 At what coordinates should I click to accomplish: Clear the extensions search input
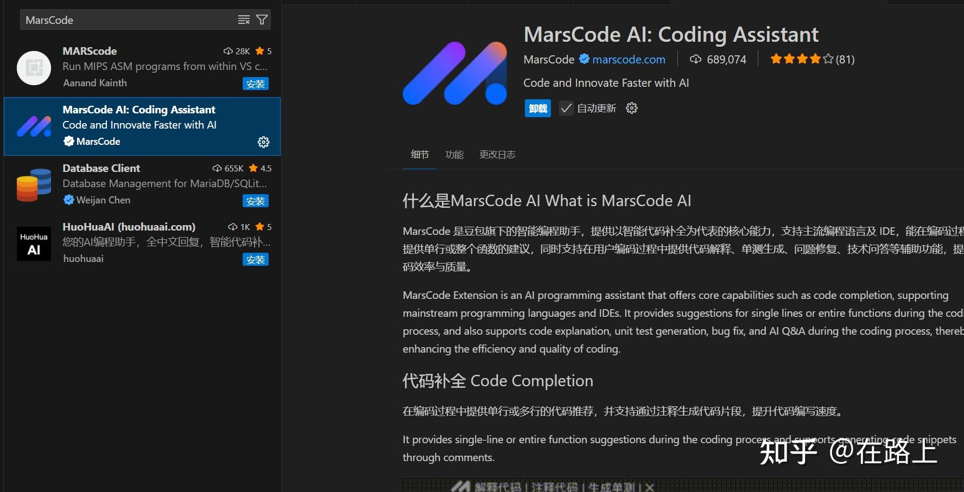point(243,20)
